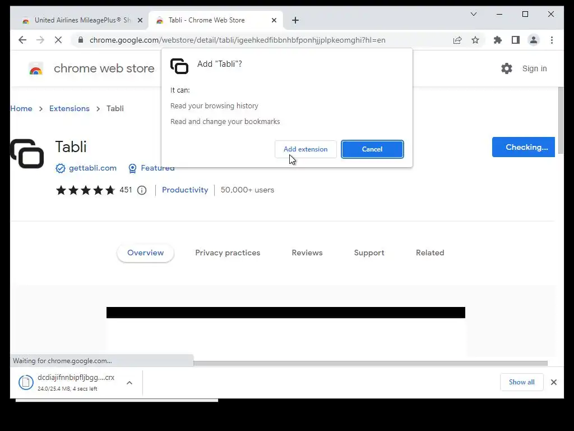
Task: Select the Tabli - Chrome Web Store tab
Action: pos(215,20)
